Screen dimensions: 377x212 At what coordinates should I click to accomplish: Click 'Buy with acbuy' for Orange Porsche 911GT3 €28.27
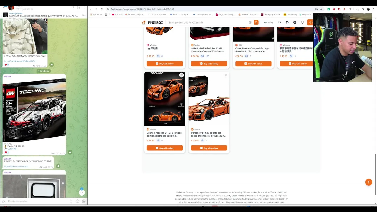(x=165, y=148)
